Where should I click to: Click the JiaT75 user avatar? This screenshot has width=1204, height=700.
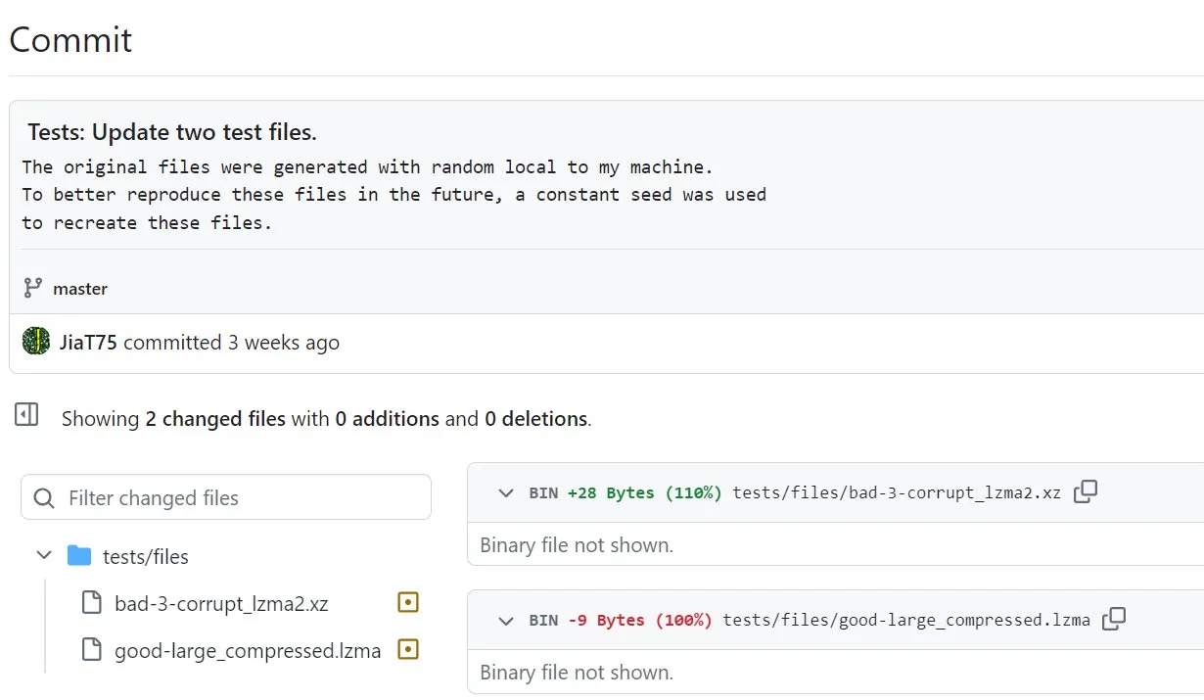tap(36, 342)
